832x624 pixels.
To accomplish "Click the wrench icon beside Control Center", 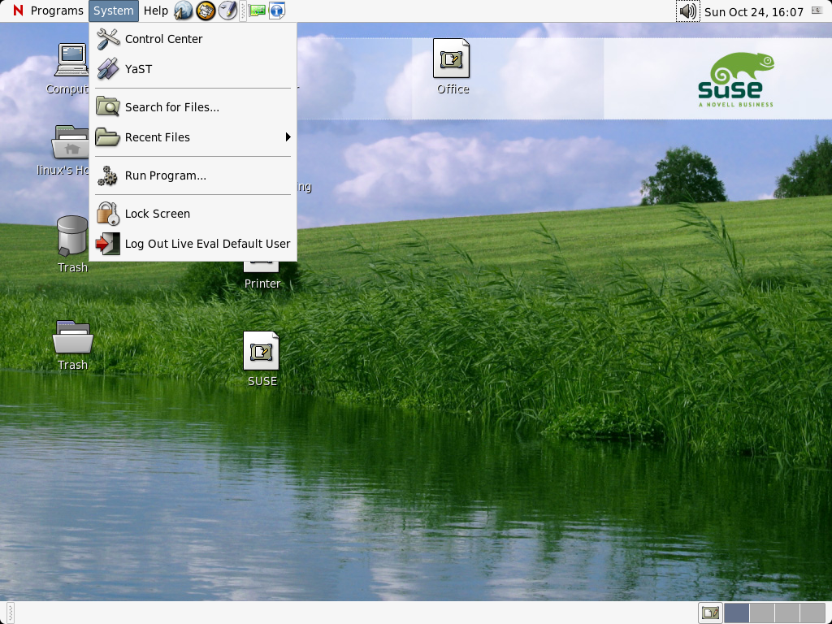I will [108, 39].
